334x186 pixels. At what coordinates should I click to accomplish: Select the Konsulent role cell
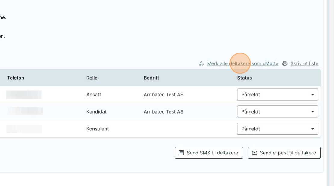(x=97, y=129)
